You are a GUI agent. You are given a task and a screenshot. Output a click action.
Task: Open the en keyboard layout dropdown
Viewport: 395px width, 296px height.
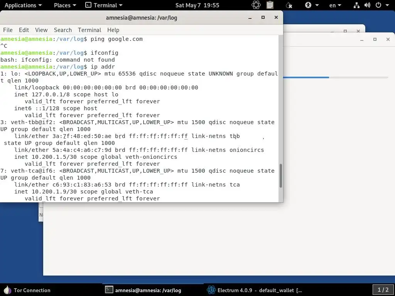335,5
